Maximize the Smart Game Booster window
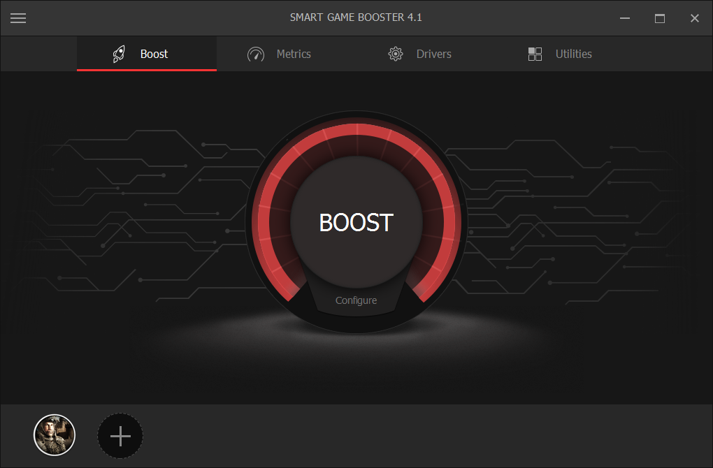The width and height of the screenshot is (713, 468). pyautogui.click(x=660, y=18)
